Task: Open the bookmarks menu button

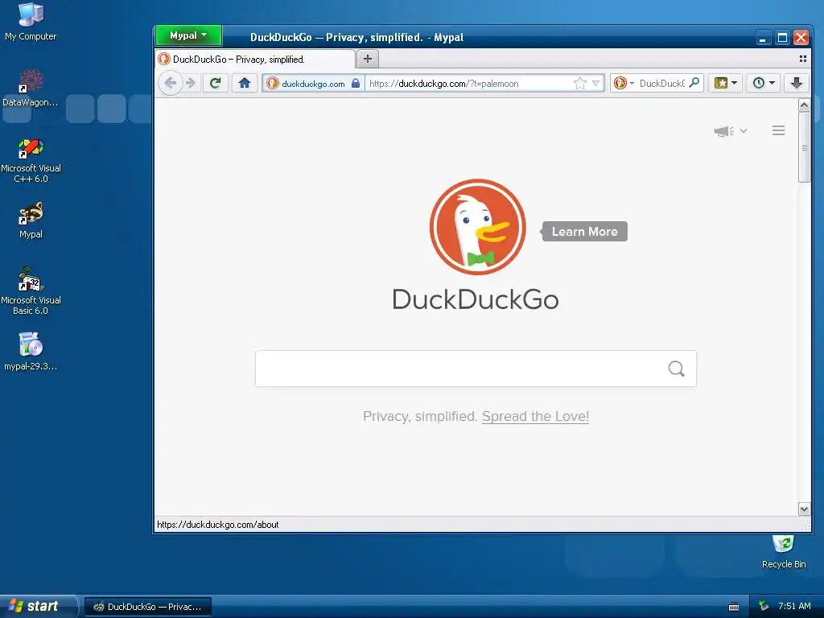Action: (725, 83)
